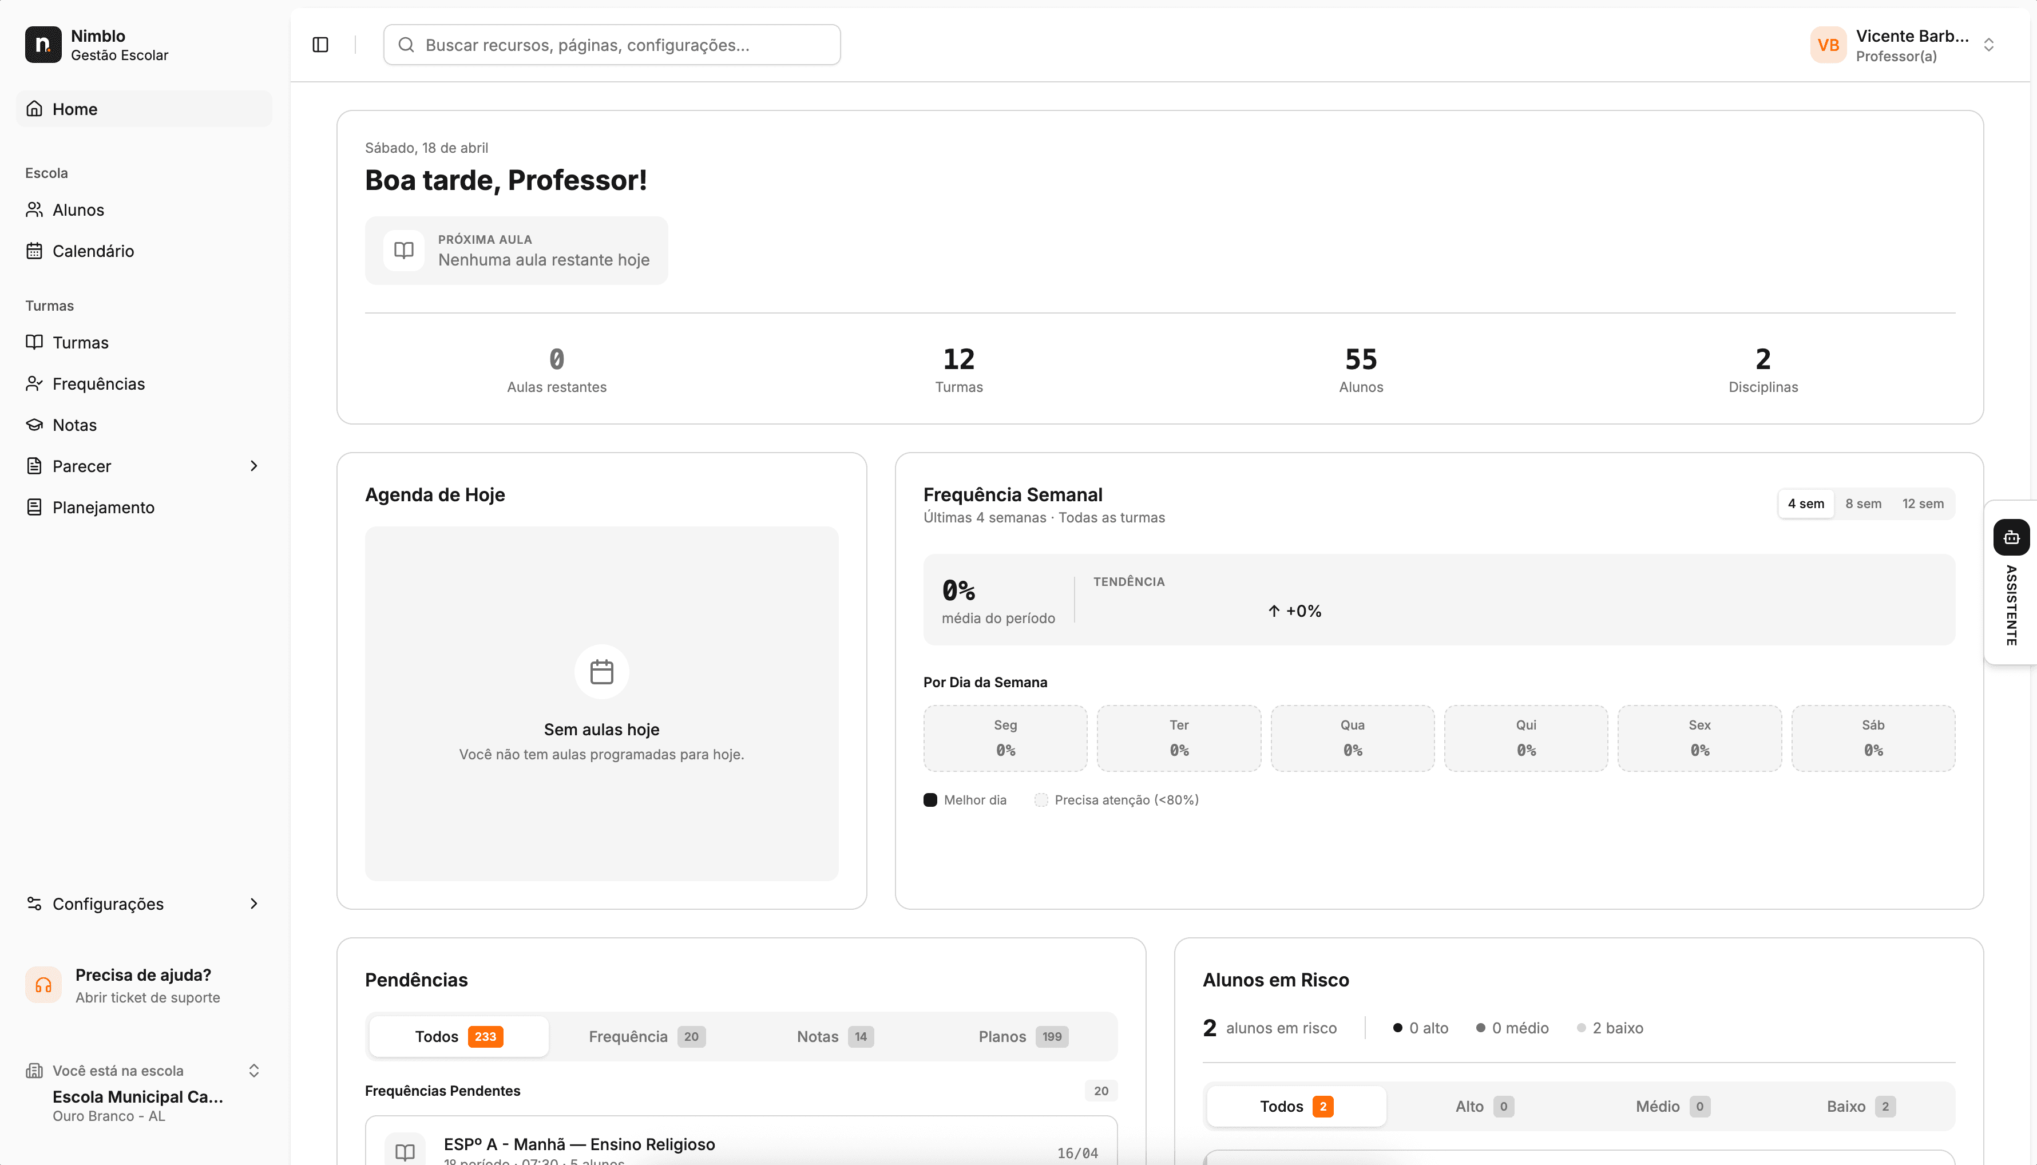Image resolution: width=2037 pixels, height=1165 pixels.
Task: Click the Qua 0% day card
Action: tap(1352, 739)
